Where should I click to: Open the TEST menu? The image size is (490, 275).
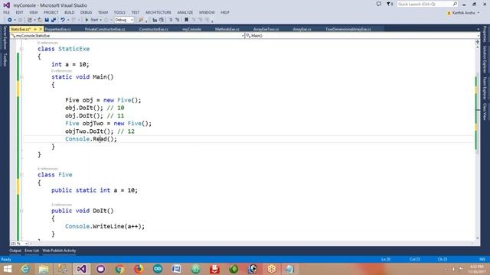(135, 12)
